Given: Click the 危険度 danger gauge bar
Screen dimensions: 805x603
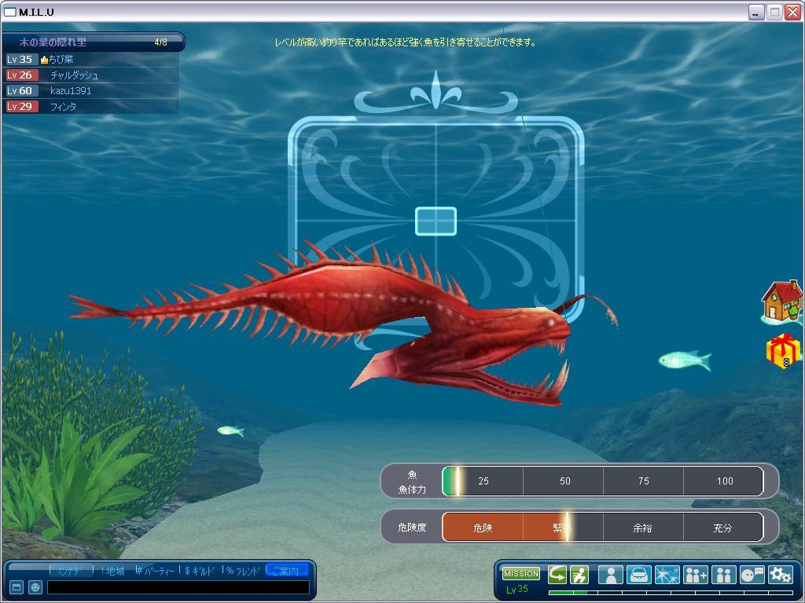Looking at the screenshot, I should [602, 528].
